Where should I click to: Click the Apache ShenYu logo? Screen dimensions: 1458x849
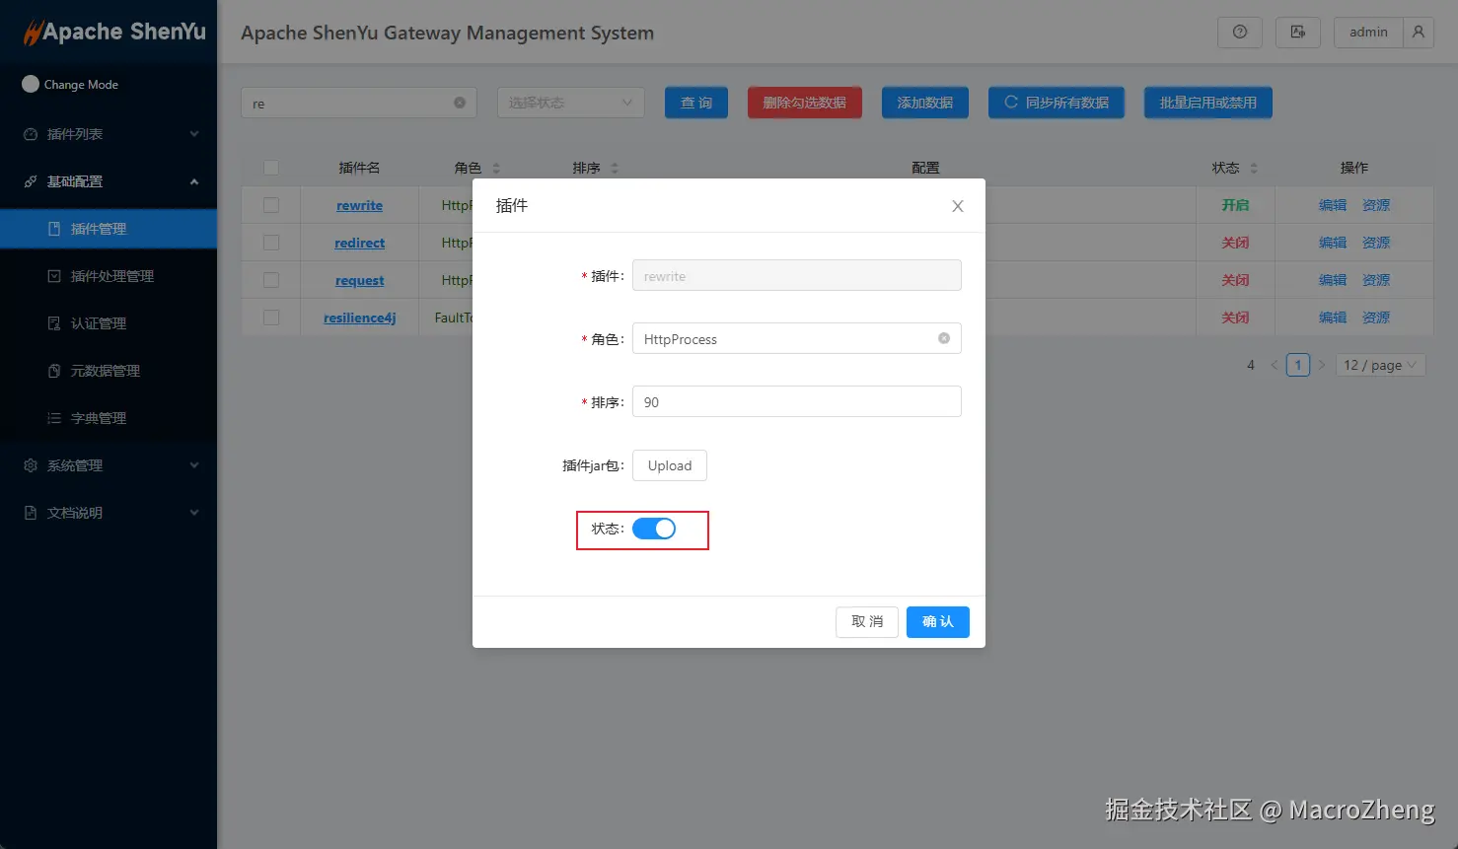(114, 32)
